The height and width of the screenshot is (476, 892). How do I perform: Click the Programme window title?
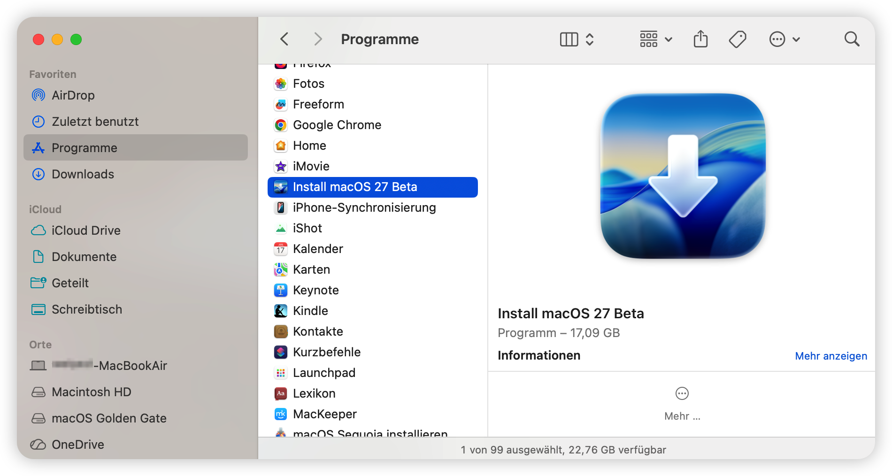point(380,39)
